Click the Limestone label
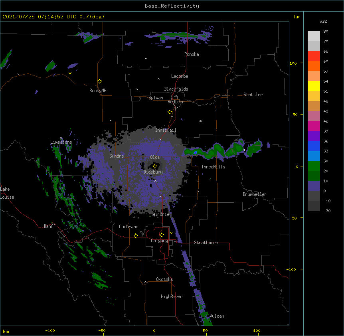Viewport: 344px width, 336px height. pos(61,142)
